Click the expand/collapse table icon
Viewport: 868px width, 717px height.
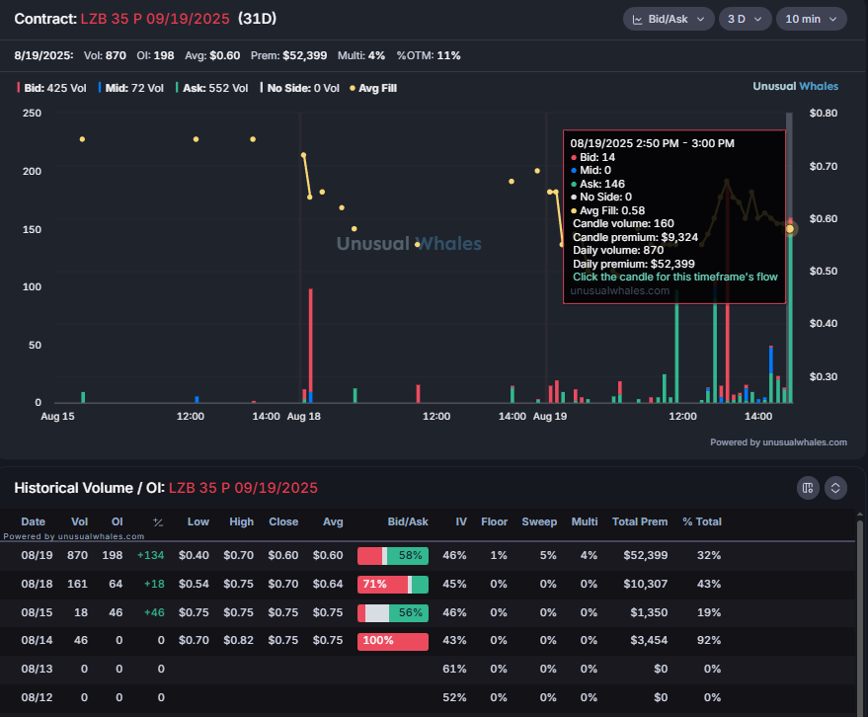tap(835, 488)
